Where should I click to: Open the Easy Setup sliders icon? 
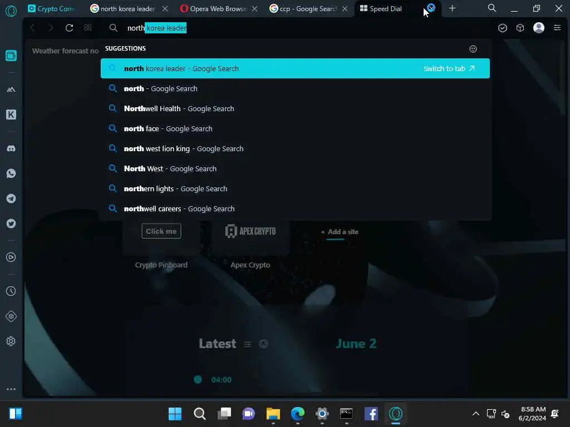click(x=557, y=28)
